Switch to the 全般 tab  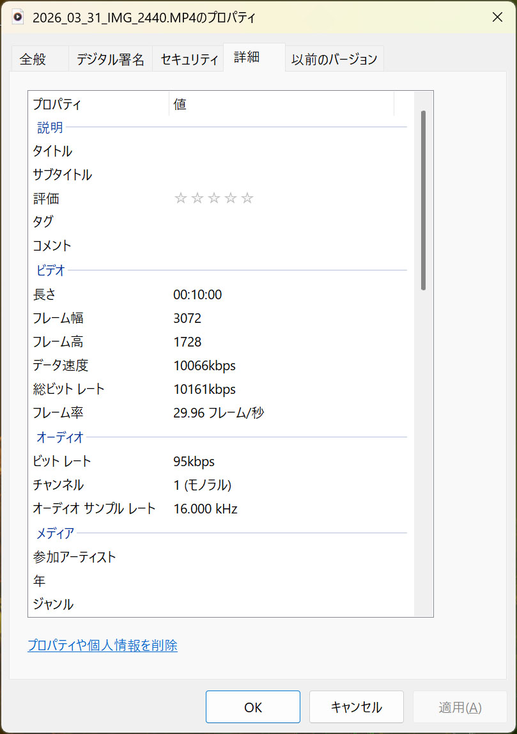coord(33,59)
